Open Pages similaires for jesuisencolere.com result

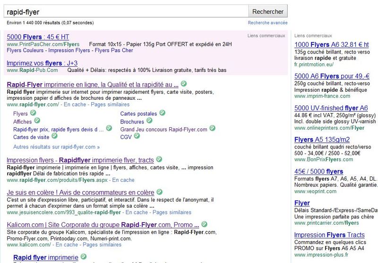(172, 212)
